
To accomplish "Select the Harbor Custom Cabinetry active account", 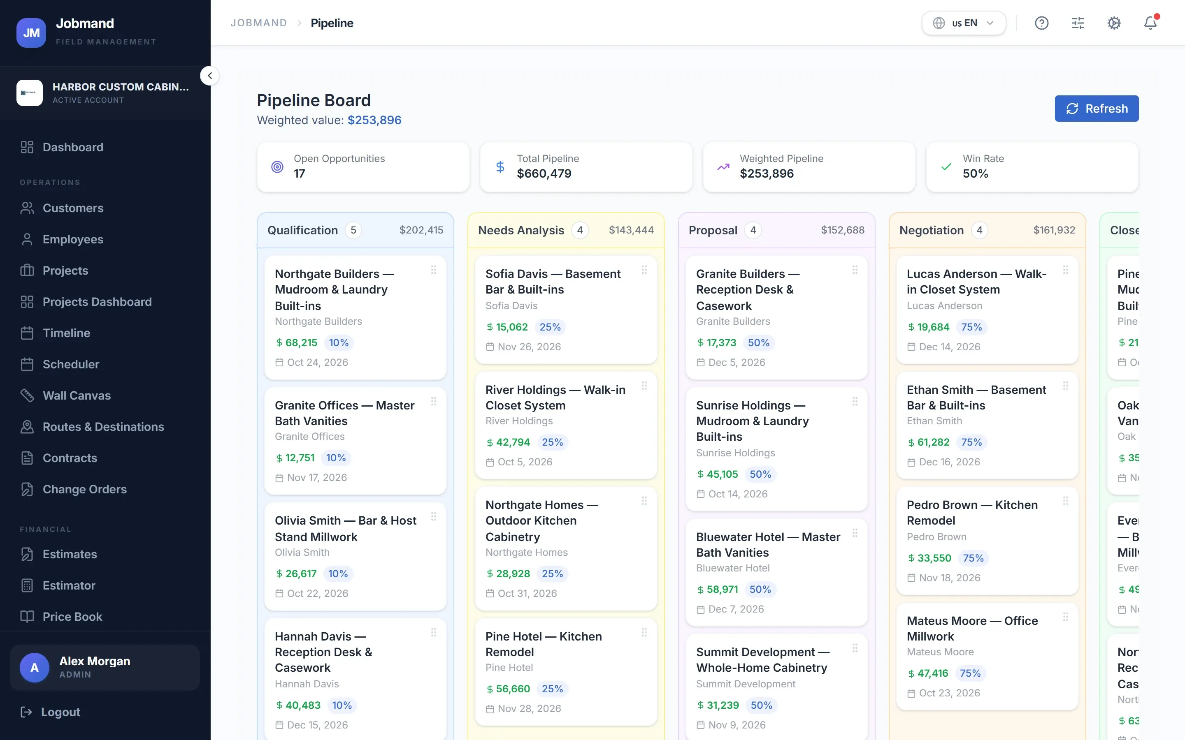I will 105,93.
